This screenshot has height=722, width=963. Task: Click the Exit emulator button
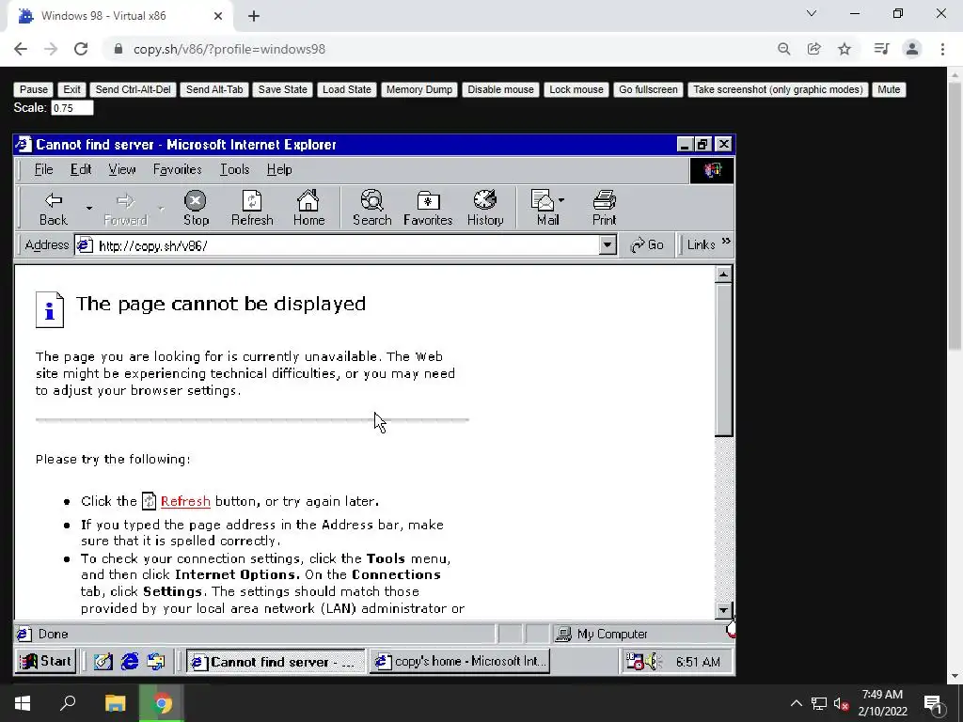(71, 89)
